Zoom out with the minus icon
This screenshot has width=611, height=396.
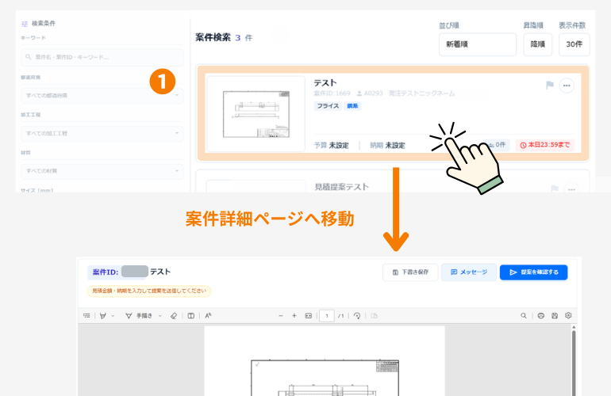281,316
